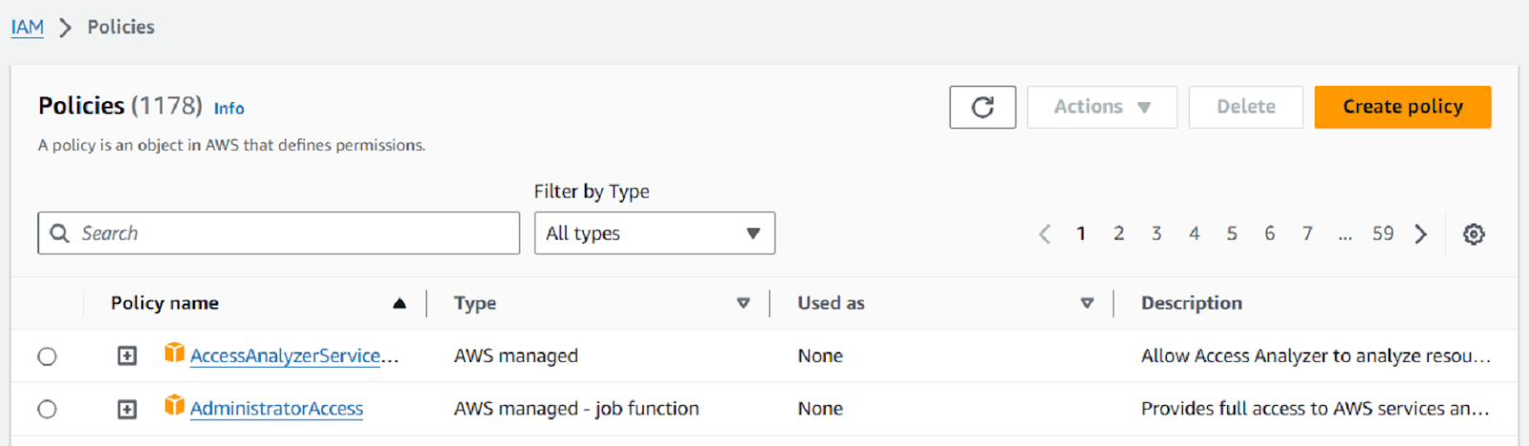Screen dimensions: 1529x446
Task: Select the AccessAnalyzerService policy radio button
Action: [47, 356]
